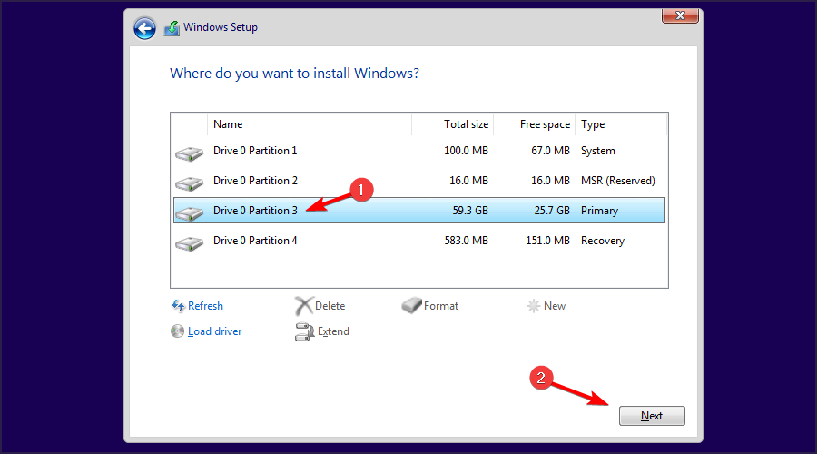Click the Delete X icon
Screen dimensions: 817x454
tap(304, 306)
